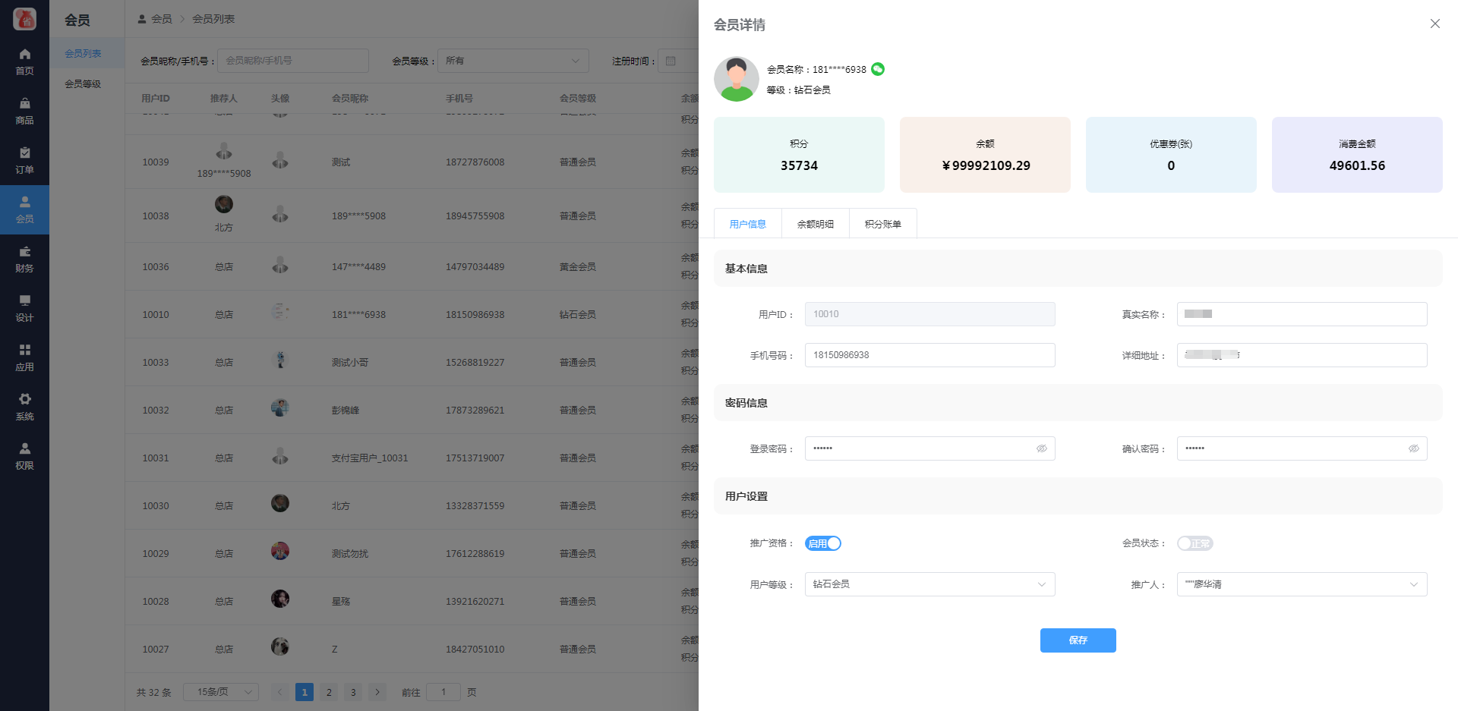Switch to the 余额明细 tab
The image size is (1458, 711).
[816, 224]
